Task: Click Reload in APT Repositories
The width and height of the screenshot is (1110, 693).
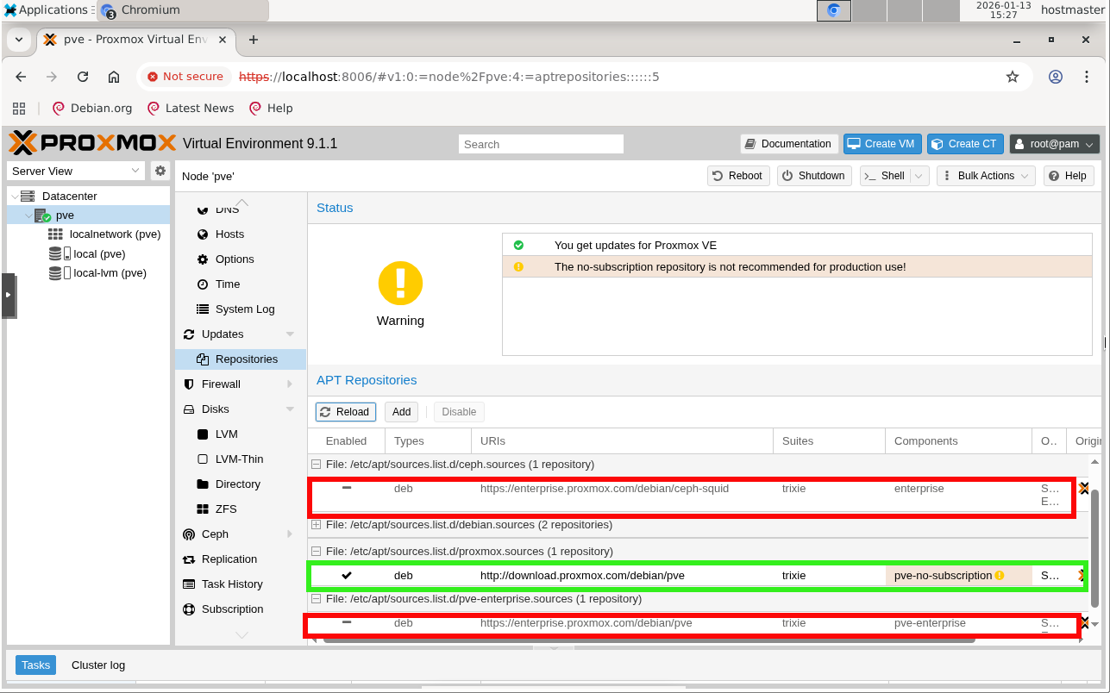Action: (x=345, y=412)
